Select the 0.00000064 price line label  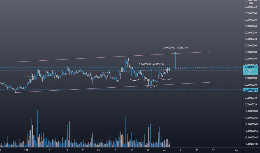tap(251, 90)
